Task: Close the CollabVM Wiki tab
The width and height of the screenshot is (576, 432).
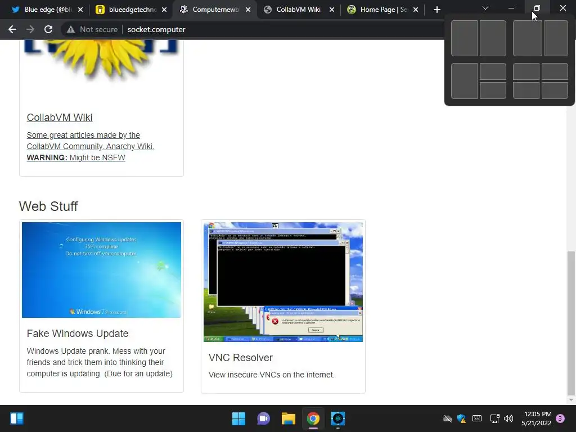Action: 332,10
